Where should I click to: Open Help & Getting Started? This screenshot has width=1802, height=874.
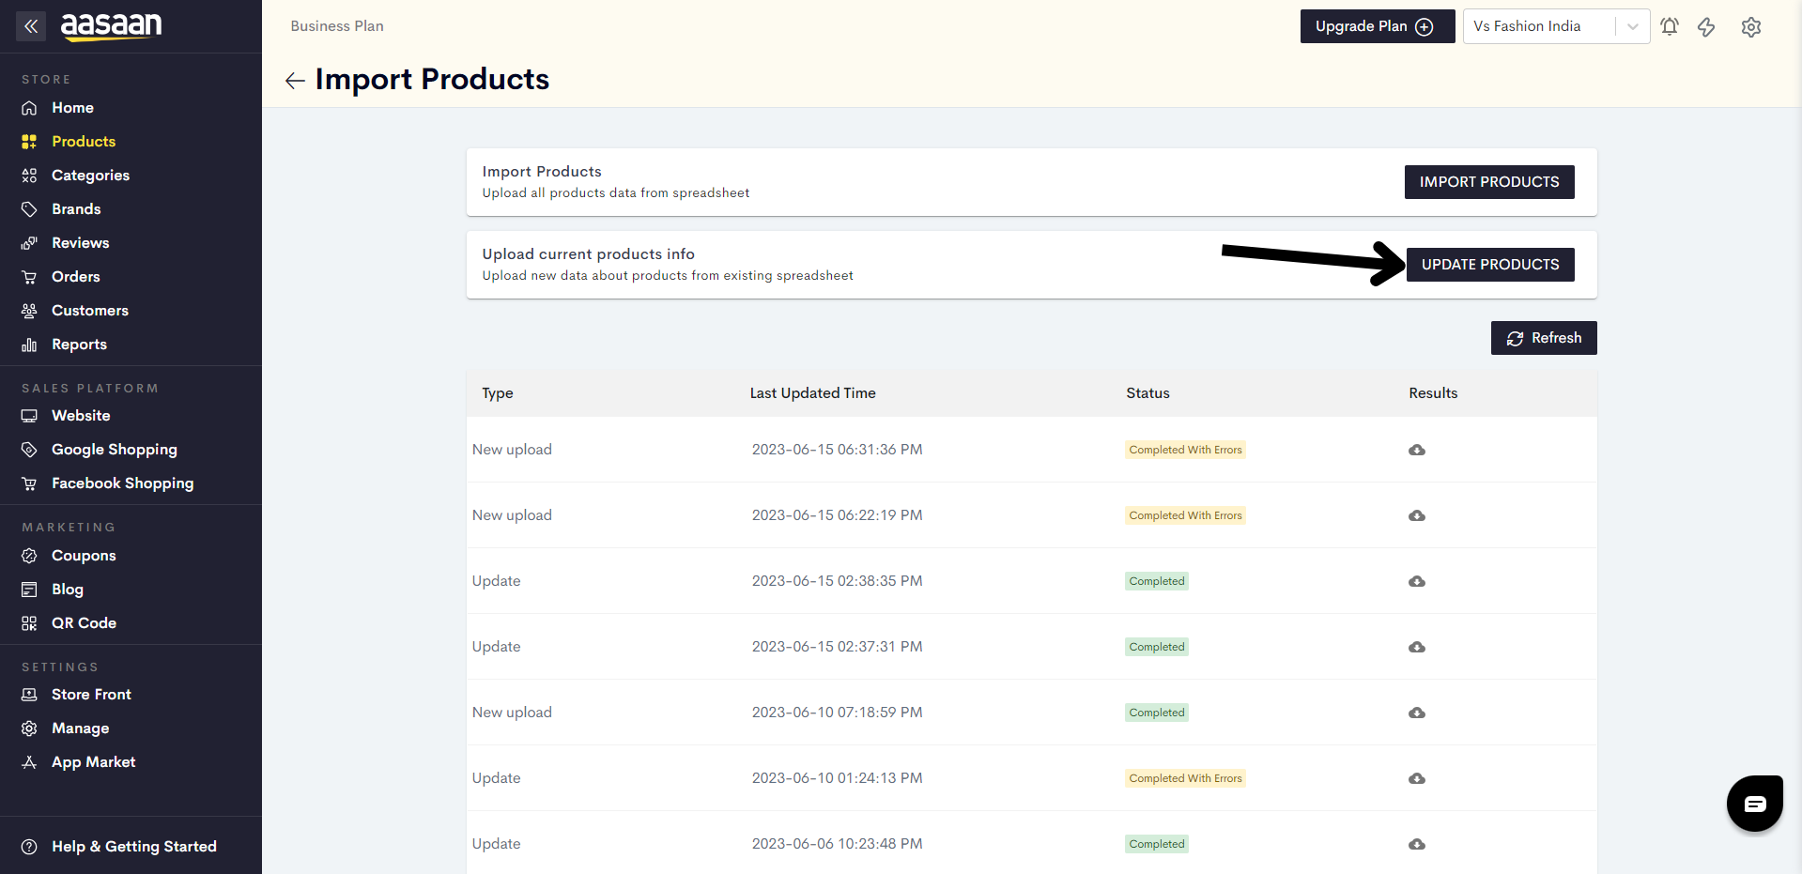(133, 847)
